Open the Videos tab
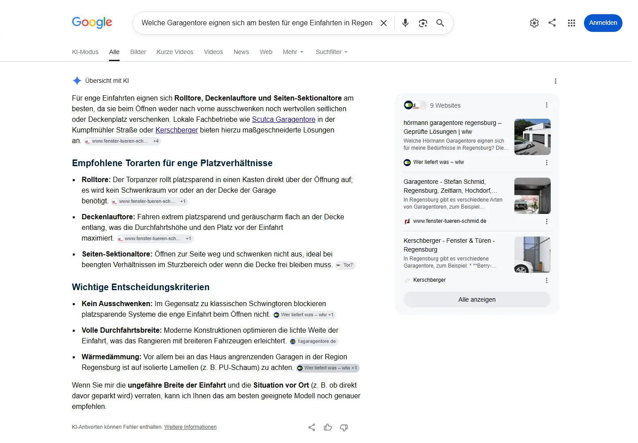This screenshot has height=443, width=638. click(214, 52)
